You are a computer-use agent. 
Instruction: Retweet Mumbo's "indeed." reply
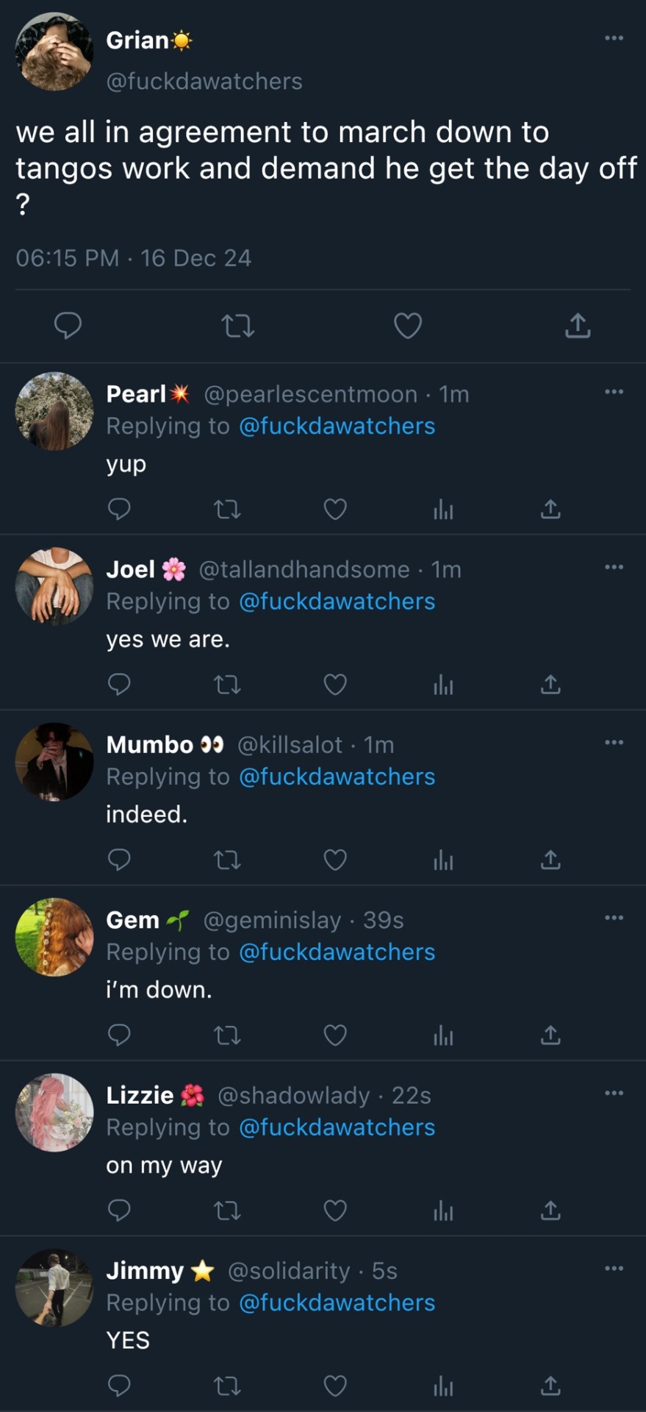point(227,860)
